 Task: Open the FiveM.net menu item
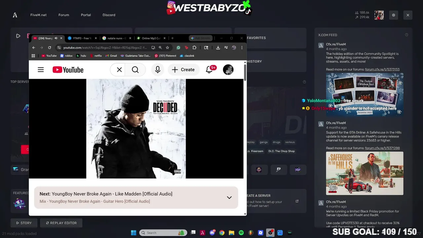(x=38, y=15)
